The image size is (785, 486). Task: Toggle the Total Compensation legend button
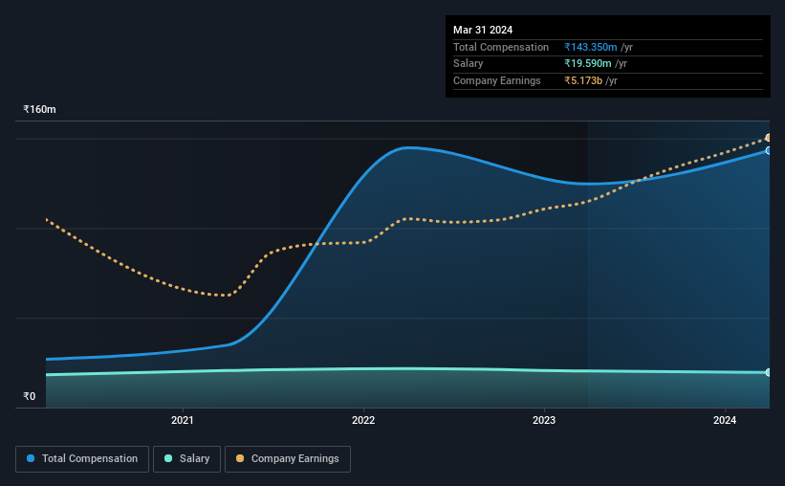82,459
